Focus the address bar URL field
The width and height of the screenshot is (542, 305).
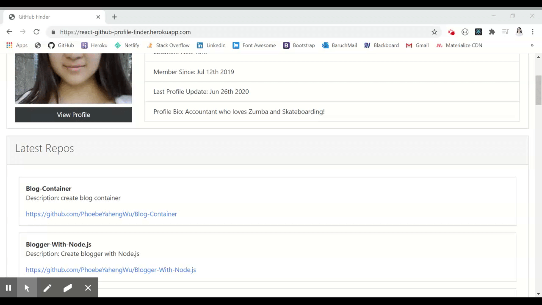click(x=243, y=32)
